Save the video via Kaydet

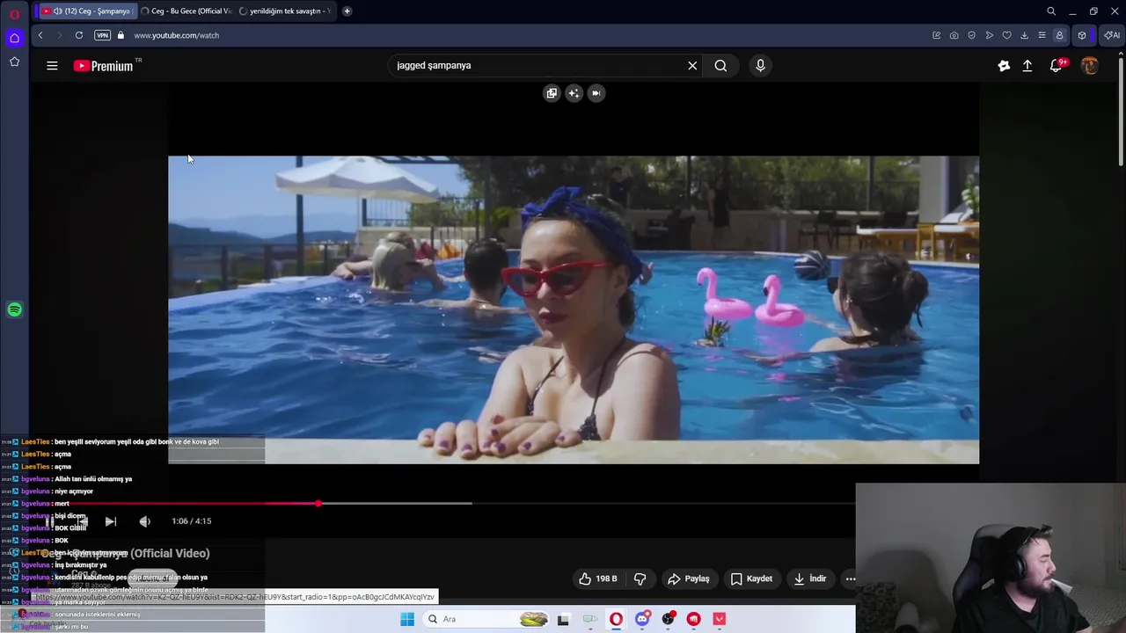751,578
